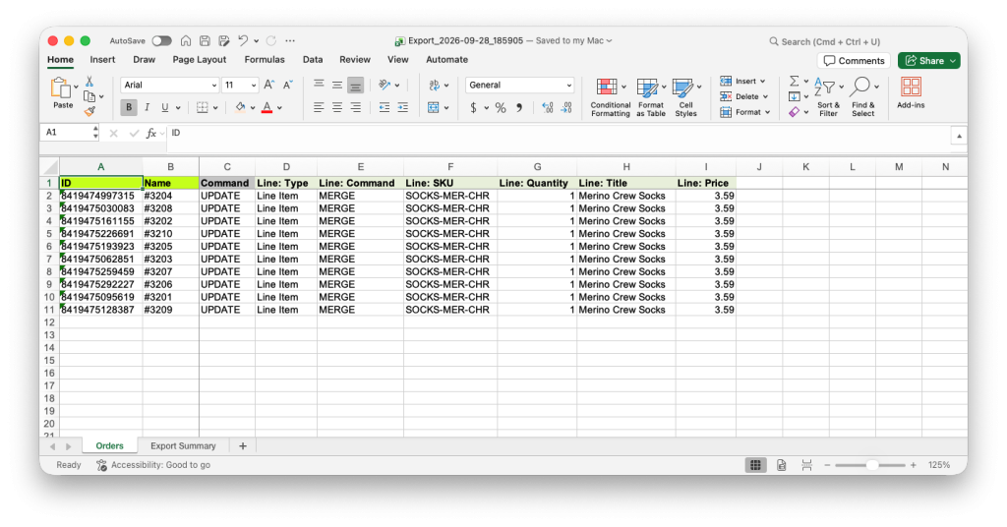Increase font size with larger A icon
Image resolution: width=1007 pixels, height=527 pixels.
click(x=269, y=85)
